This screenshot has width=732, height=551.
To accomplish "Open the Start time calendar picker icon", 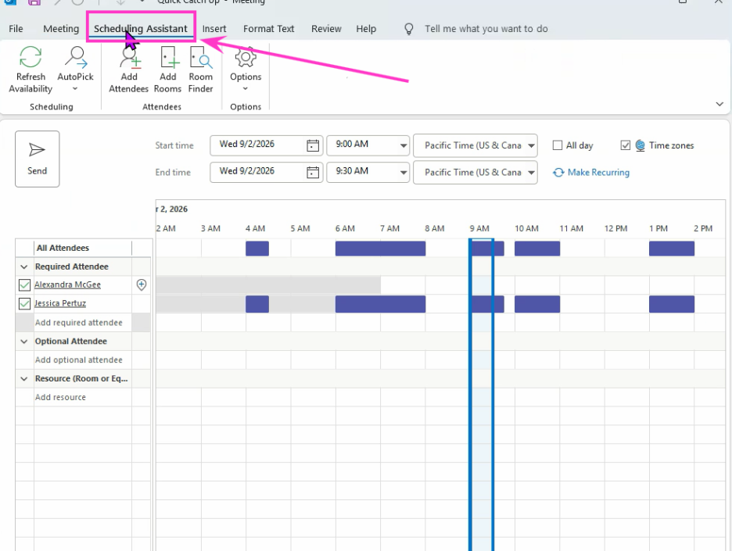I will 313,145.
